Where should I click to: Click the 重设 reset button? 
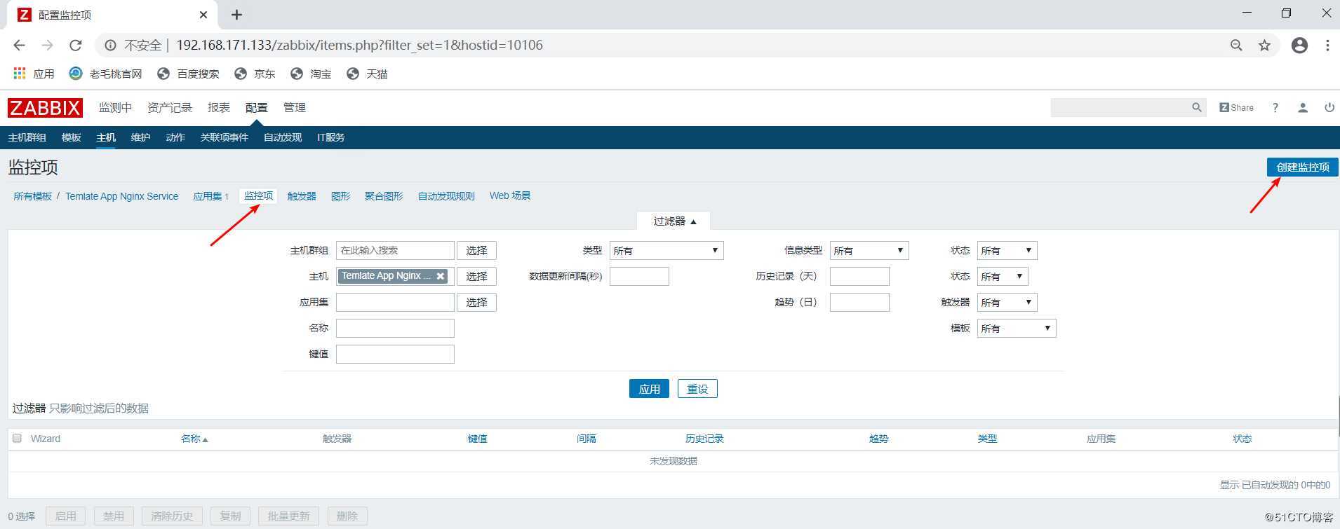[697, 389]
